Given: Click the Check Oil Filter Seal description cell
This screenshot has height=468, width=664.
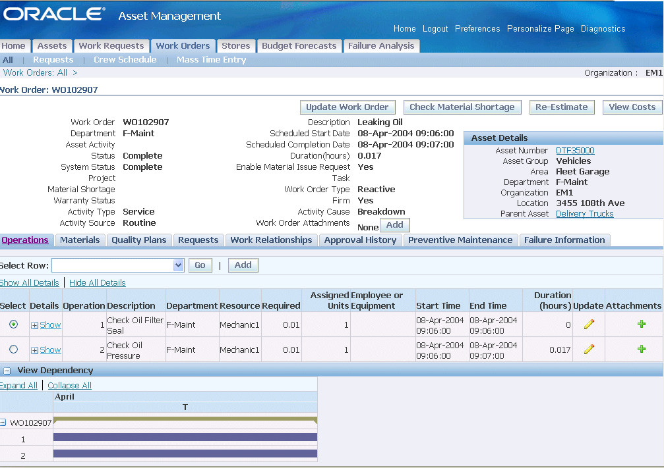Looking at the screenshot, I should [135, 325].
